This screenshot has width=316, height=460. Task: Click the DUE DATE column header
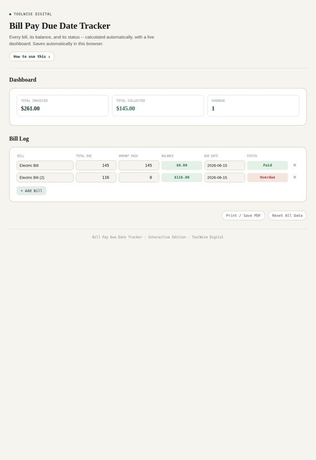pyautogui.click(x=211, y=156)
